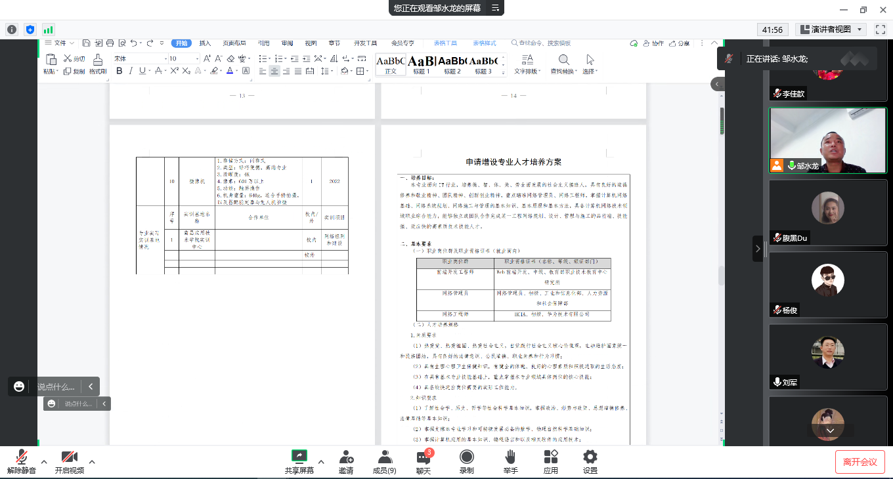Open the Invite (邀请) panel
Image resolution: width=893 pixels, height=479 pixels.
[x=346, y=462]
